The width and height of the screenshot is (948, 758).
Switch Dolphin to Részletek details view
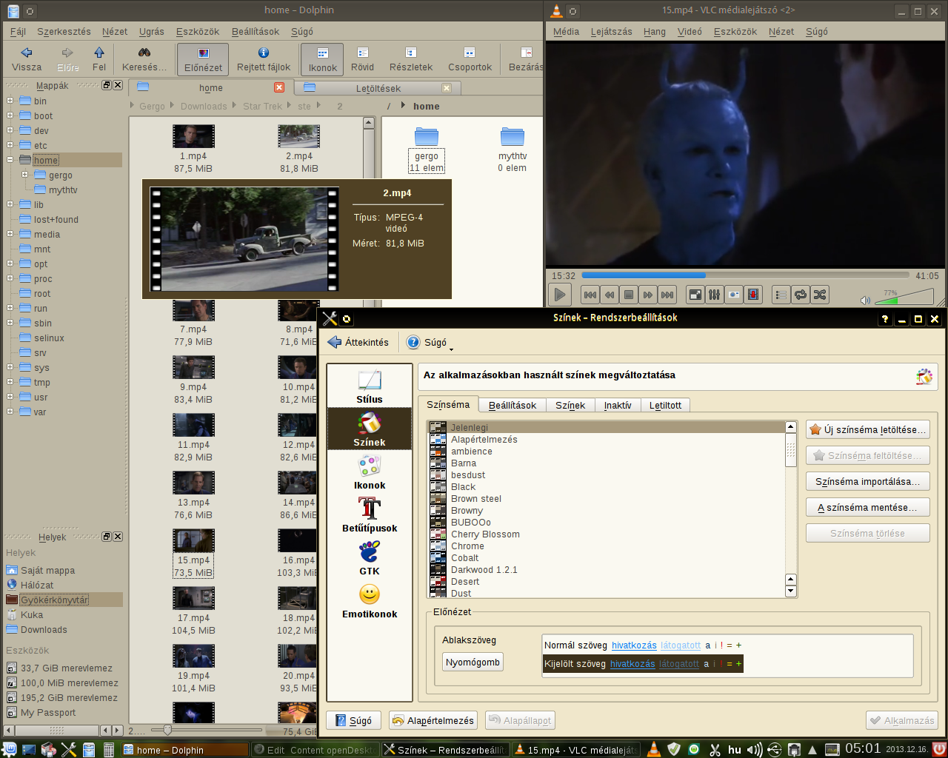(x=411, y=59)
